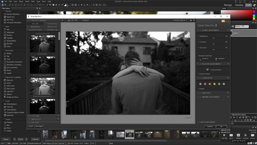Open Silver Efex Help
This screenshot has width=257, height=145.
[31, 126]
